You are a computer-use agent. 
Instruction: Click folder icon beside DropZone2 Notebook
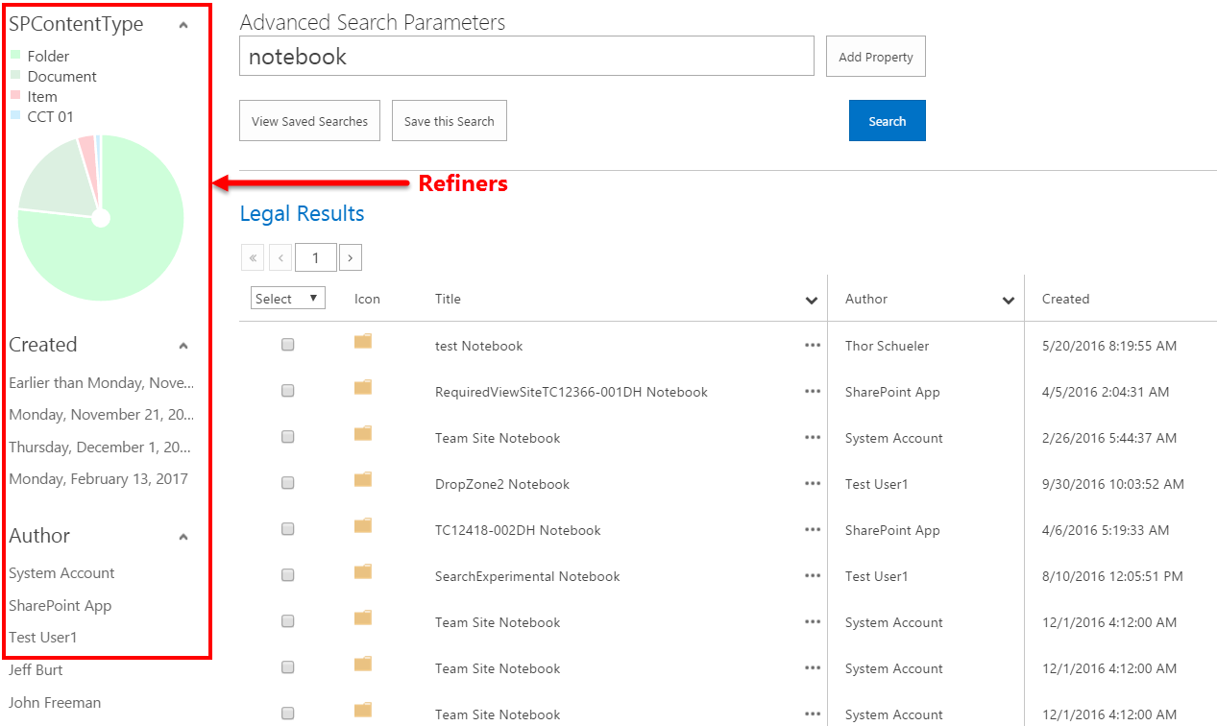pyautogui.click(x=363, y=480)
